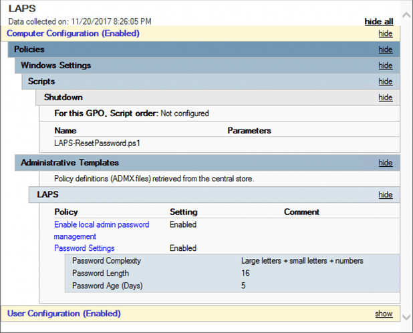Hide Administrative Templates via hide link
The width and height of the screenshot is (413, 333).
[x=385, y=163]
